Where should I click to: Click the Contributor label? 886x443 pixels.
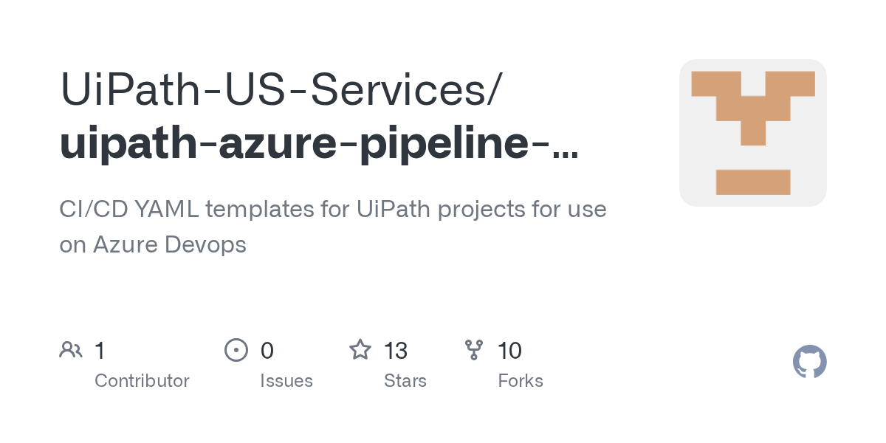point(142,381)
